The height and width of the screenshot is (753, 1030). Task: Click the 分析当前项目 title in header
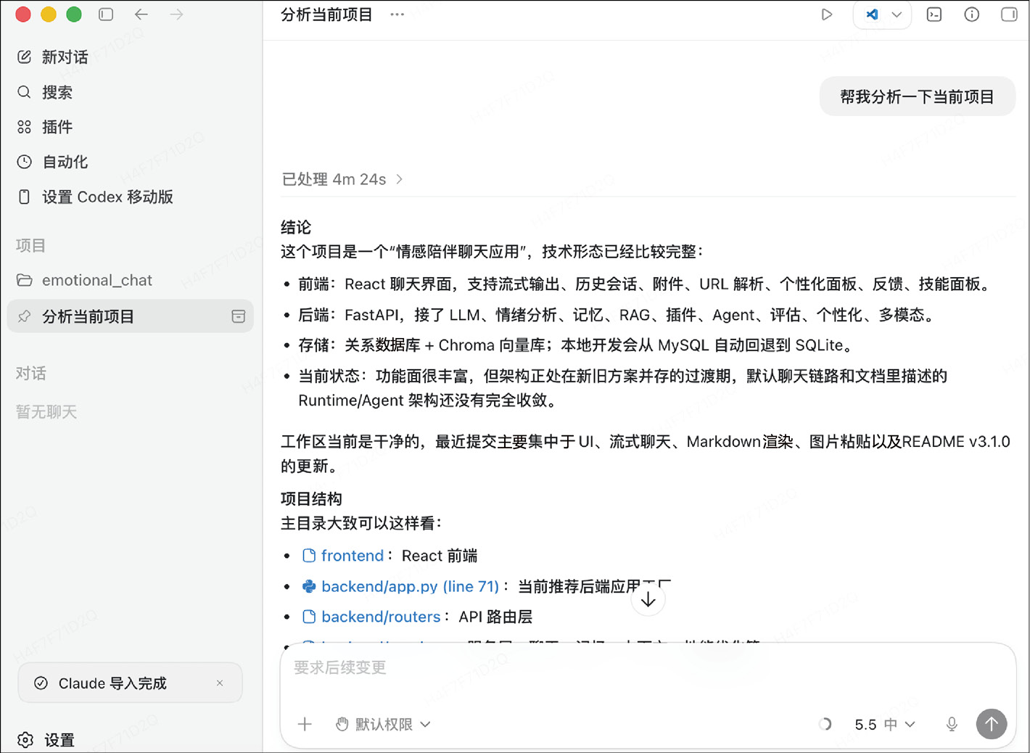(x=326, y=15)
